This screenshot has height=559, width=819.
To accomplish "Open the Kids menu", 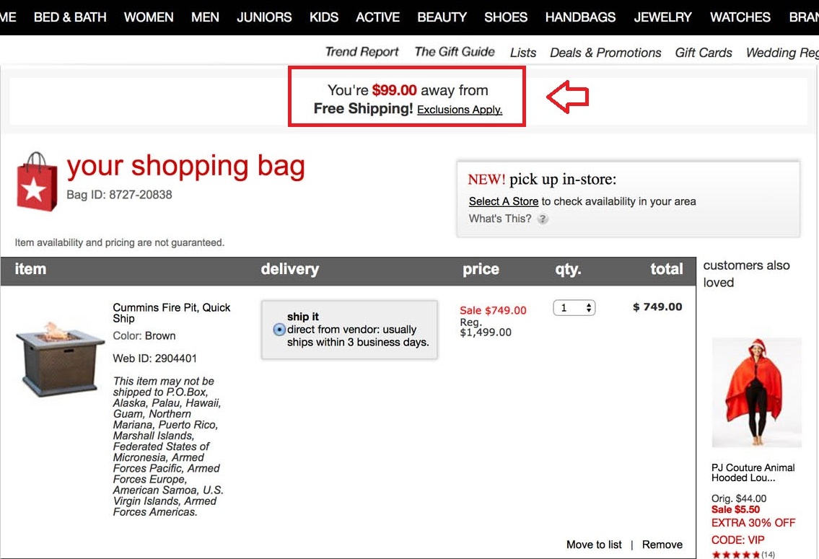I will (x=324, y=17).
